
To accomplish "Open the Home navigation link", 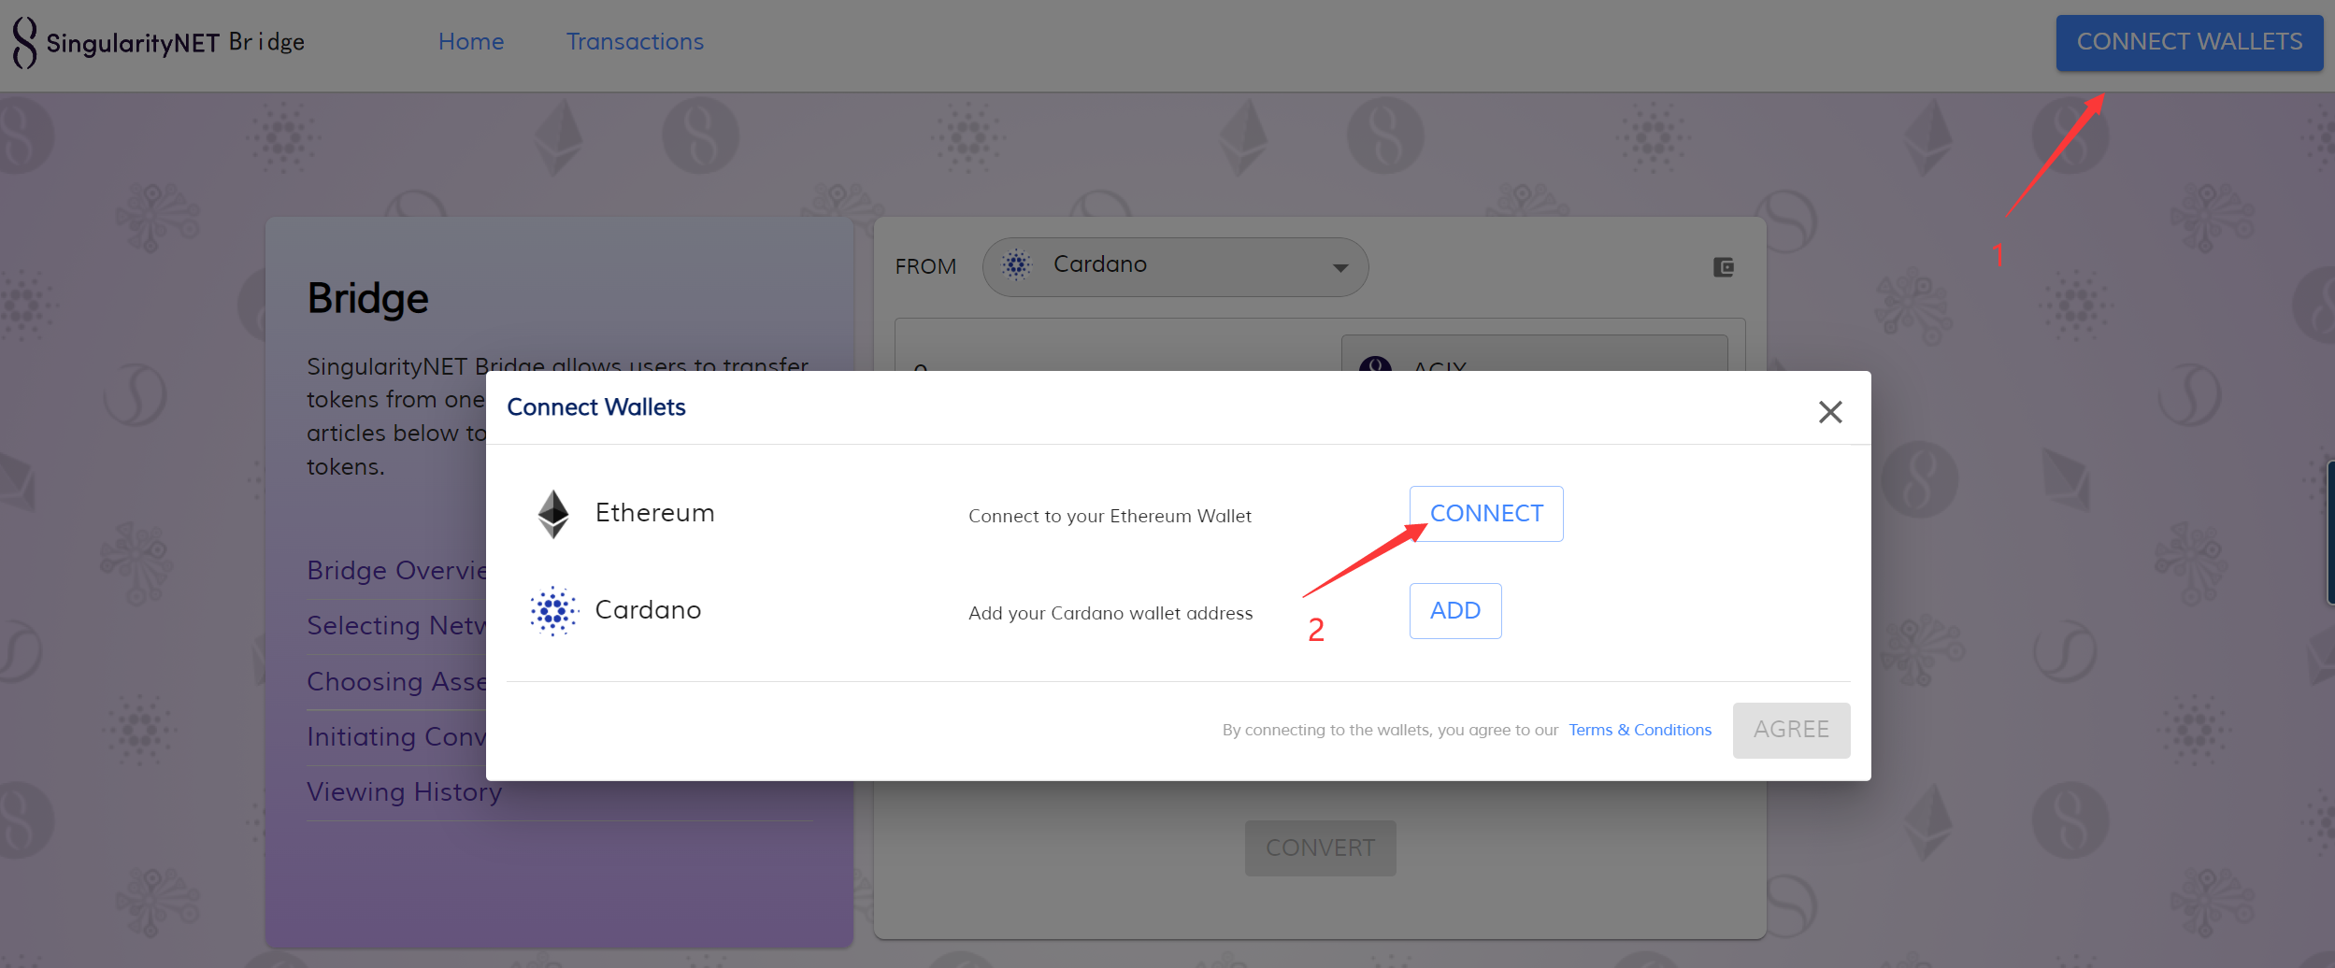I will pyautogui.click(x=471, y=42).
